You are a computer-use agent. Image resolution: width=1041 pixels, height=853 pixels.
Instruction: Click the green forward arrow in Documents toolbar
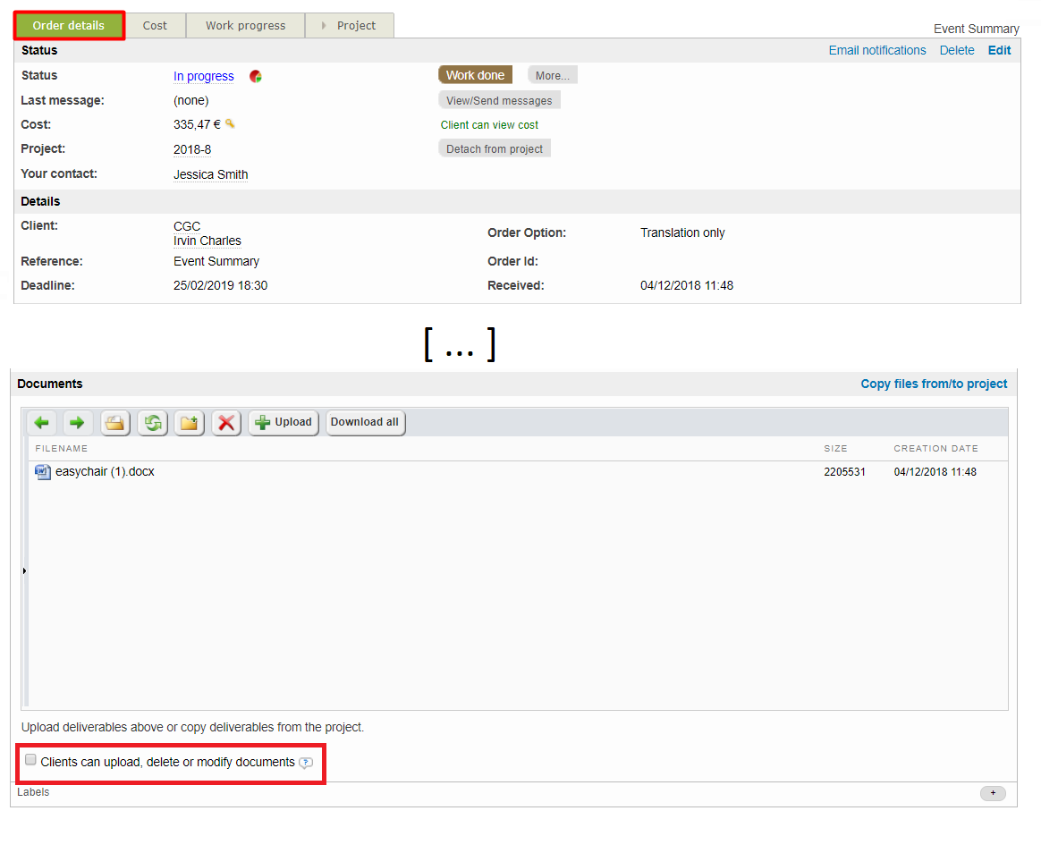click(78, 423)
